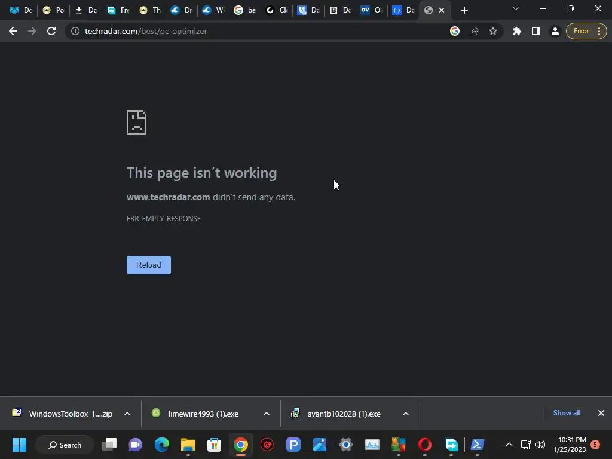Switch to the 'Po' tab
This screenshot has width=612, height=459.
click(x=53, y=10)
